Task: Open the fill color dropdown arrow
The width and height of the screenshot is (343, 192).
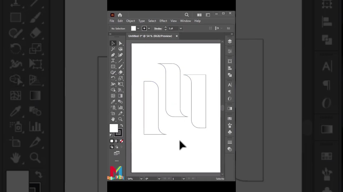Action: coord(138,29)
